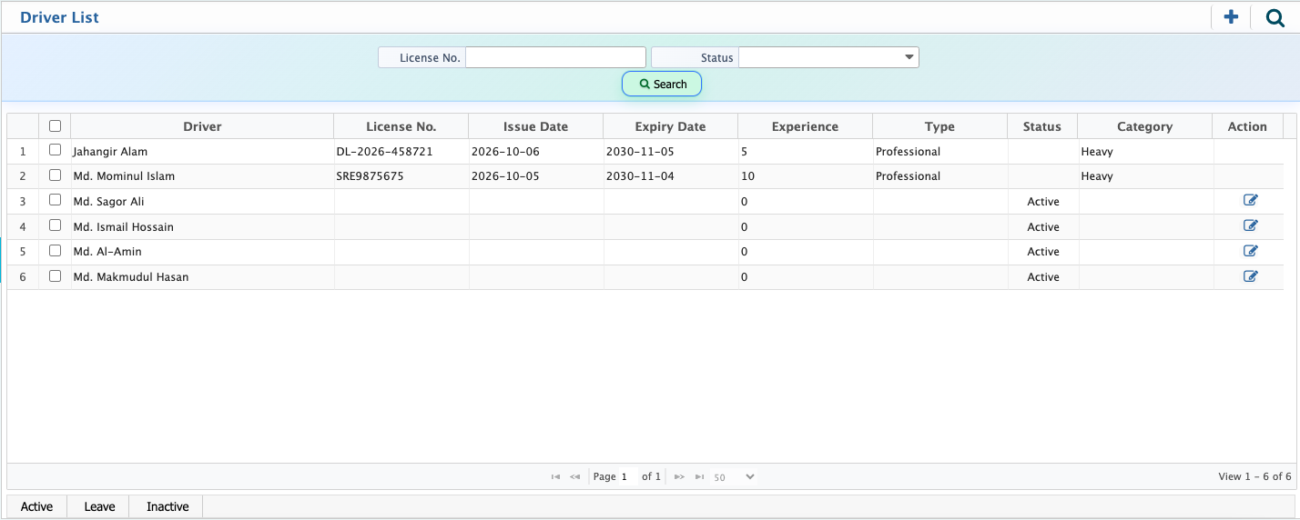Image resolution: width=1300 pixels, height=520 pixels.
Task: Click issue date 2026-10-05
Action: click(x=505, y=176)
